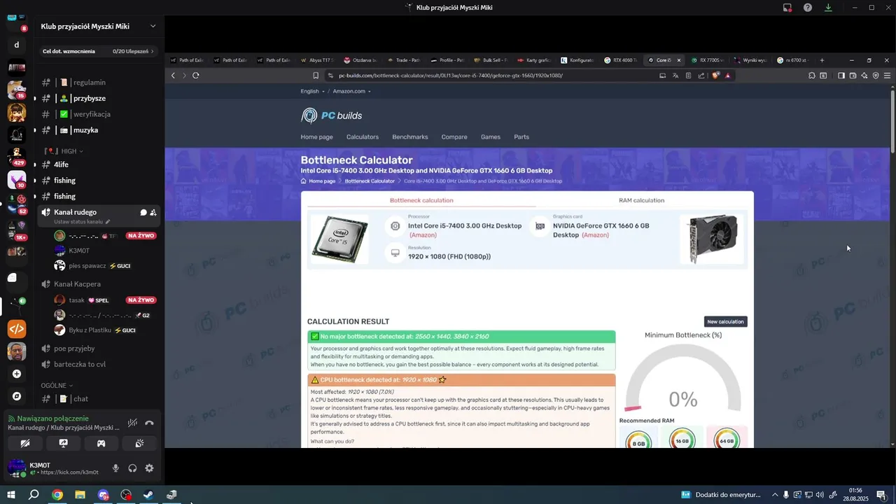Screen dimensions: 896x504
Task: Reload the pc-builds page
Action: click(x=196, y=76)
